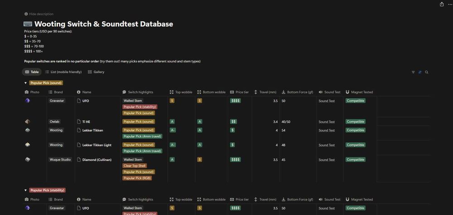Click the Ti HE switch photo thumbnail
Image resolution: width=453 pixels, height=215 pixels.
pos(28,121)
